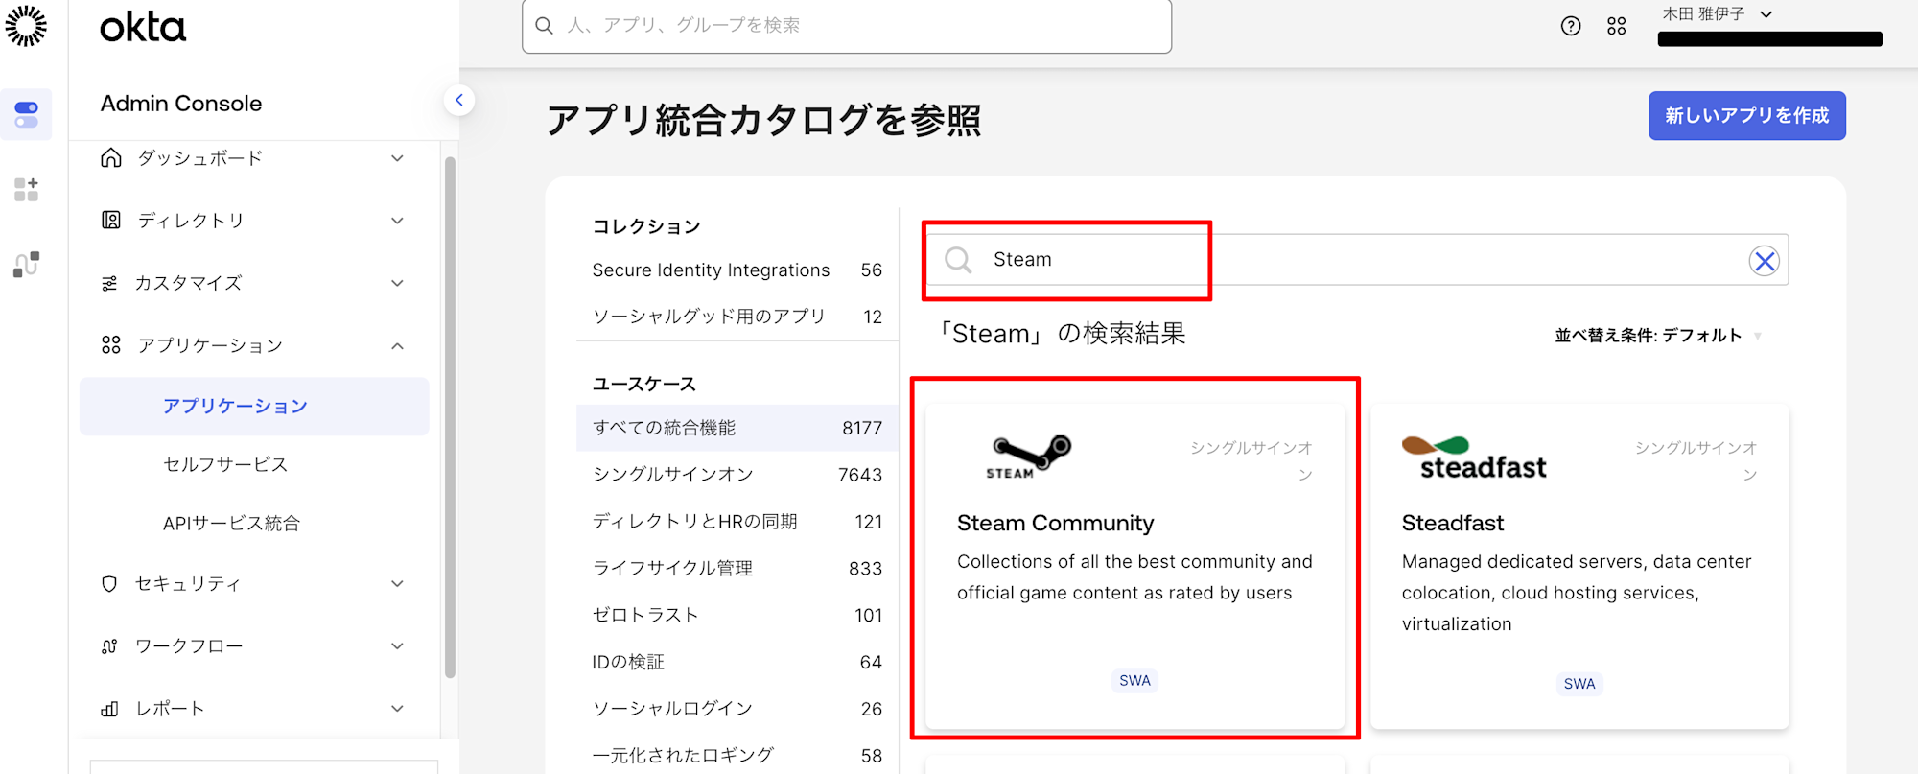Image resolution: width=1918 pixels, height=774 pixels.
Task: Click the Admin Console heading
Action: (x=181, y=104)
